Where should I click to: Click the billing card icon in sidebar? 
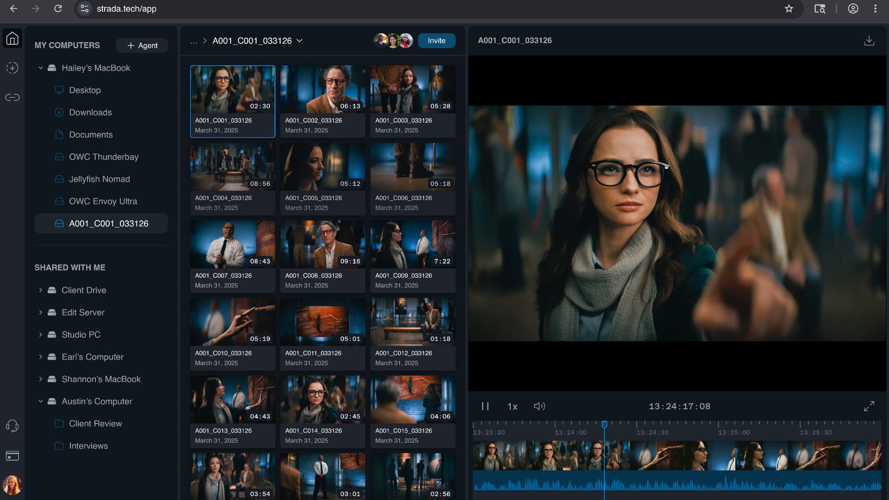[13, 456]
